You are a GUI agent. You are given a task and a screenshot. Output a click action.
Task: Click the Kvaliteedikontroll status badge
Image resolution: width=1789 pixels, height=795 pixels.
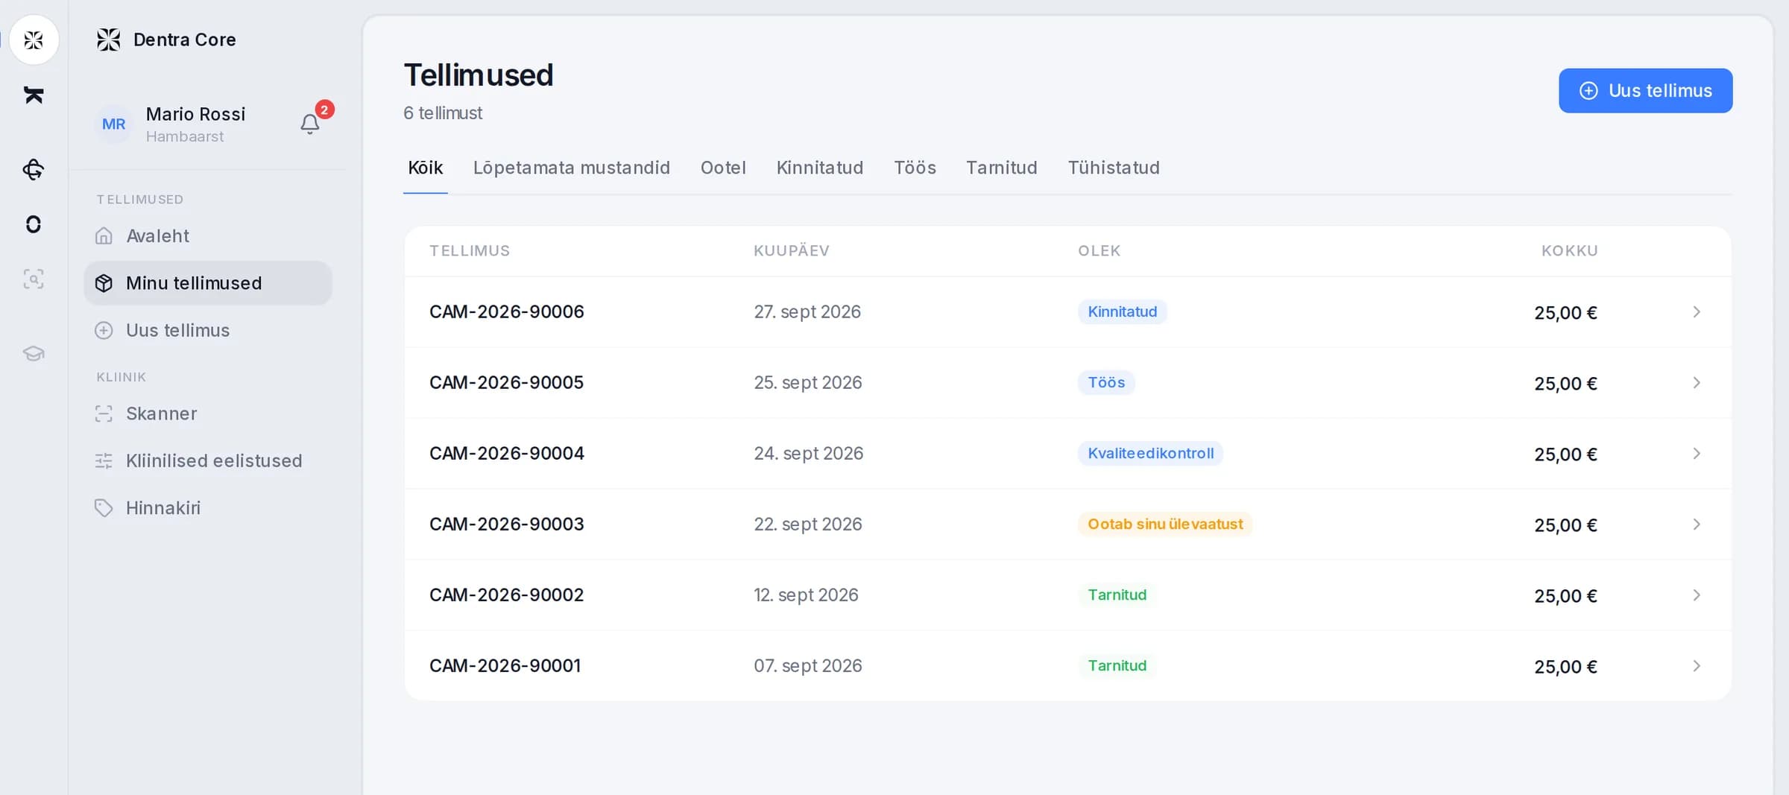pos(1150,453)
